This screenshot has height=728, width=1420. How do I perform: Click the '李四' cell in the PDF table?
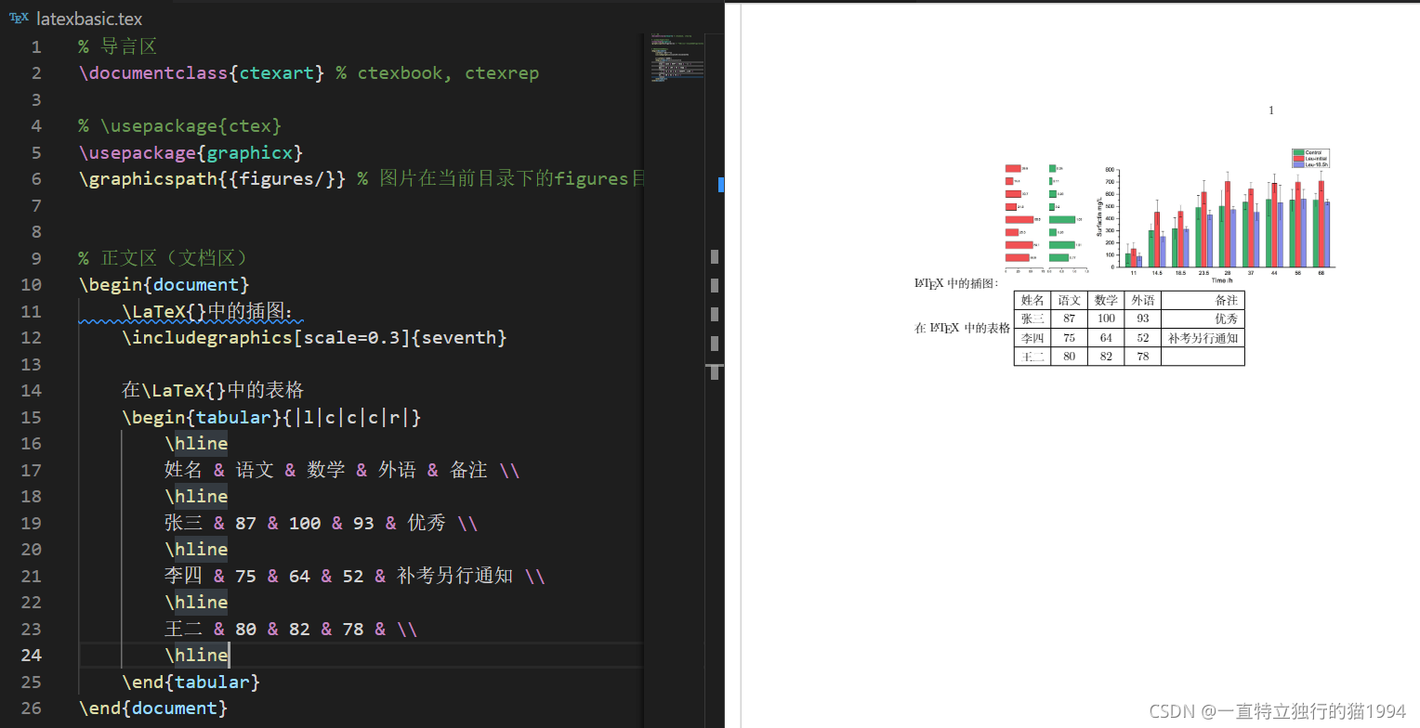click(x=1032, y=338)
